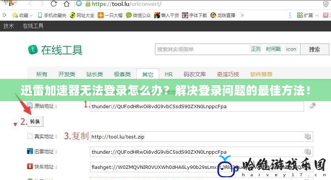Viewport: 331px width, 180px height.
Task: Open the 一只大榴 bookmark
Action: (x=110, y=16)
